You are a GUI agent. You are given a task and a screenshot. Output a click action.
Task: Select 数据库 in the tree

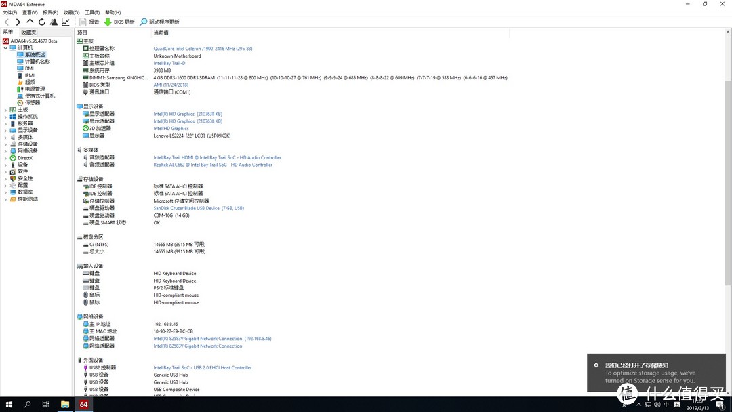(25, 192)
